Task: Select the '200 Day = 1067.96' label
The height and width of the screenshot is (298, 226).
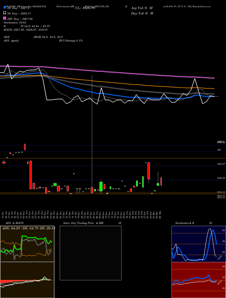Action: (x=20, y=19)
